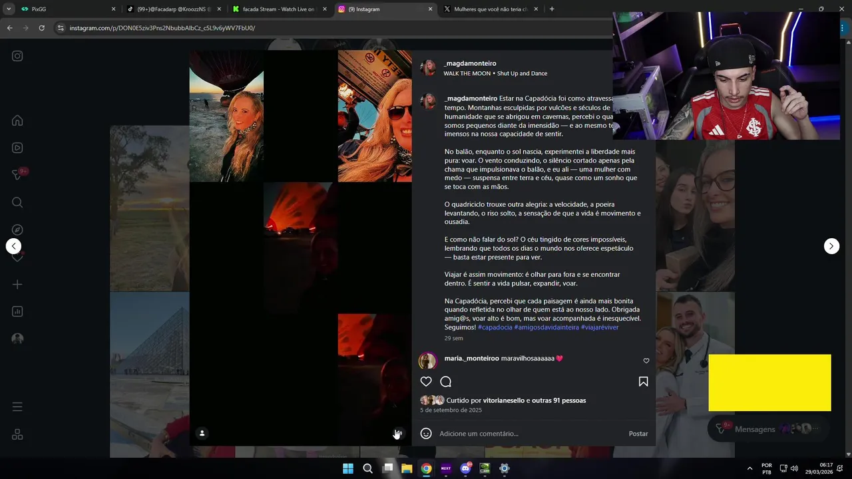View site information icon in address bar

61,28
